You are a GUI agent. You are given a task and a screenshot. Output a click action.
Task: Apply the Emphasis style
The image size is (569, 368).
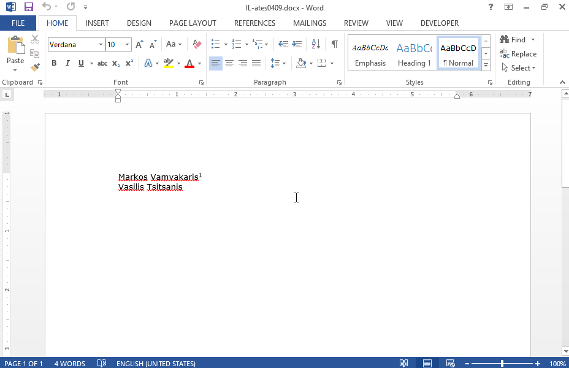370,53
